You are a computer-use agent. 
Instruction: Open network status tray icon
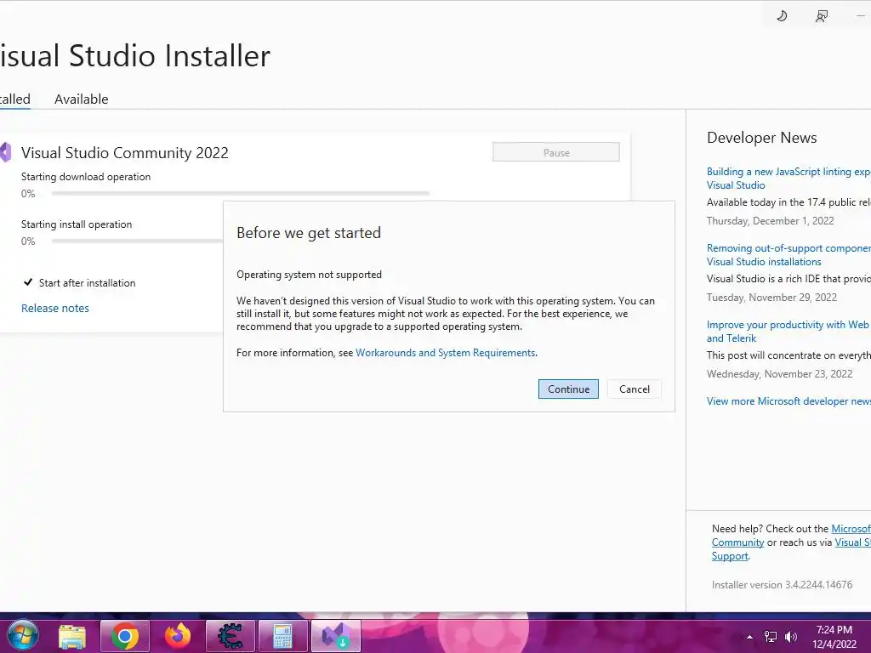[x=771, y=637]
